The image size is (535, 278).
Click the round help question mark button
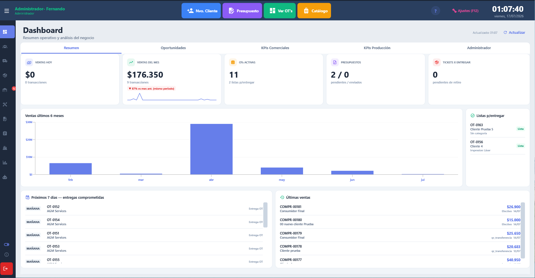point(435,11)
